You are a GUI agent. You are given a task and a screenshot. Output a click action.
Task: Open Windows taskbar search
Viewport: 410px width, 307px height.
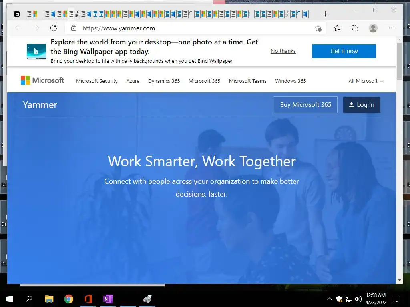[29, 299]
